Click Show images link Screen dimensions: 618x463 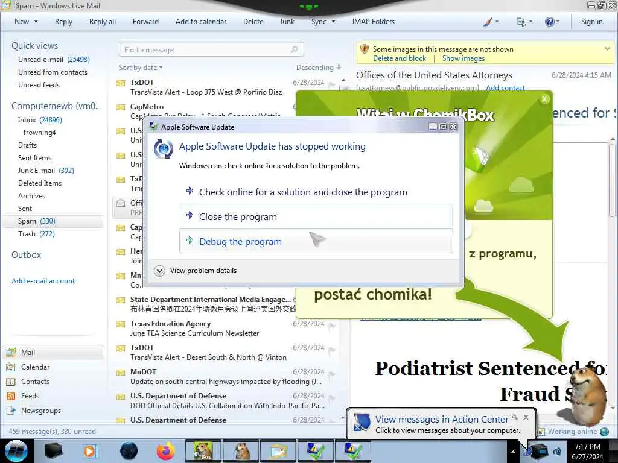(x=463, y=58)
